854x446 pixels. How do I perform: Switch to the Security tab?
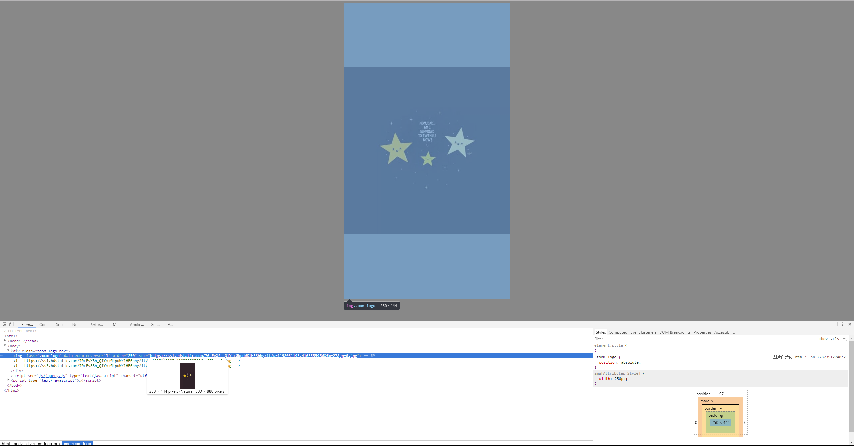[x=156, y=324]
